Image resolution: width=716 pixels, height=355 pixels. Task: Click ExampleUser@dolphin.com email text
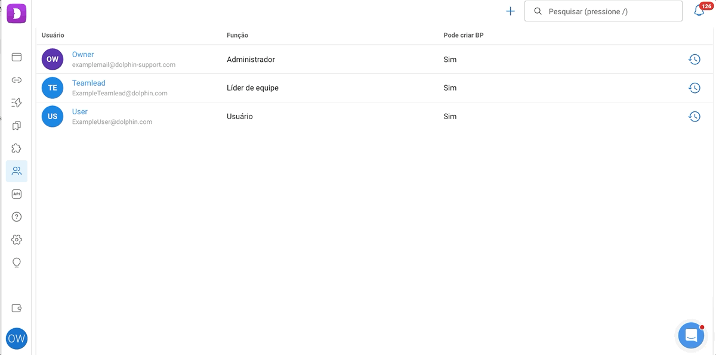112,122
